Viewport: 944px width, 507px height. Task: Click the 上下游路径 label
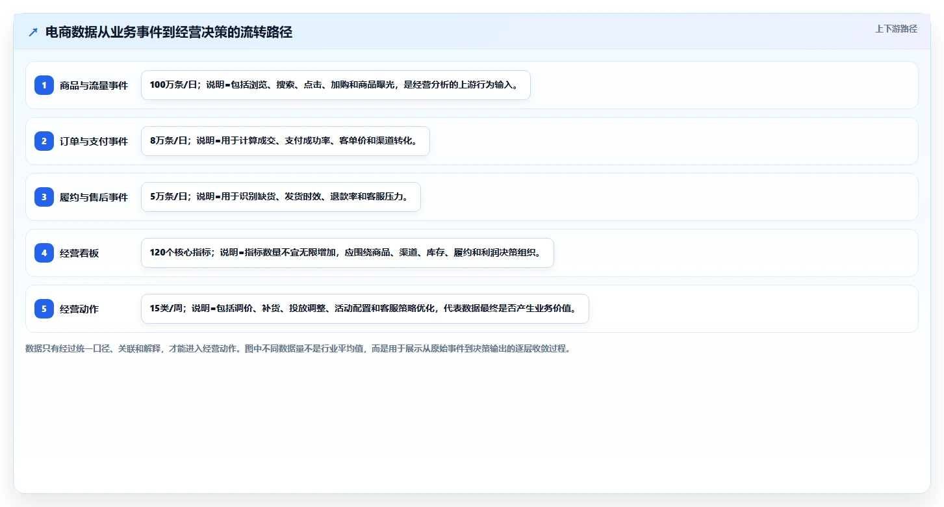tap(896, 29)
